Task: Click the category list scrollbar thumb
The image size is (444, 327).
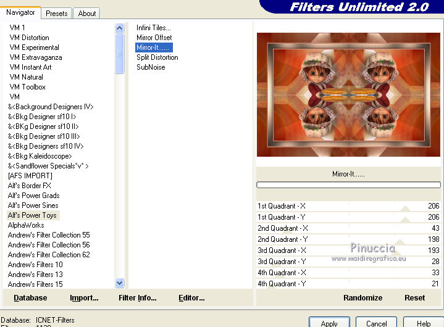Action: 120,54
